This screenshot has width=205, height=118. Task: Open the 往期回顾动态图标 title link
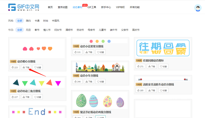(x=153, y=60)
